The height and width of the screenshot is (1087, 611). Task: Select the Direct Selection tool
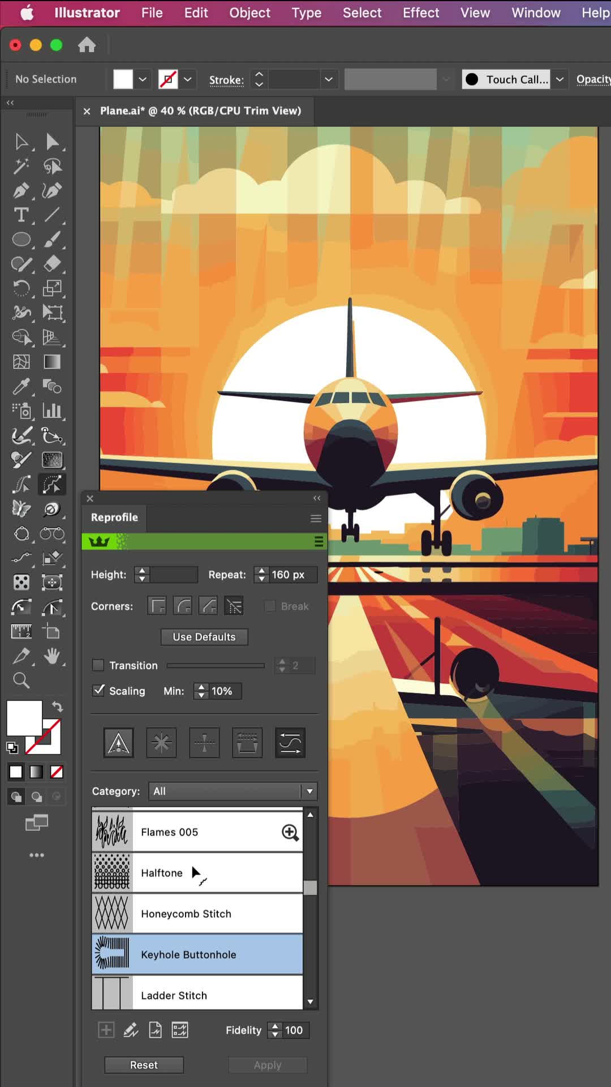pyautogui.click(x=52, y=142)
